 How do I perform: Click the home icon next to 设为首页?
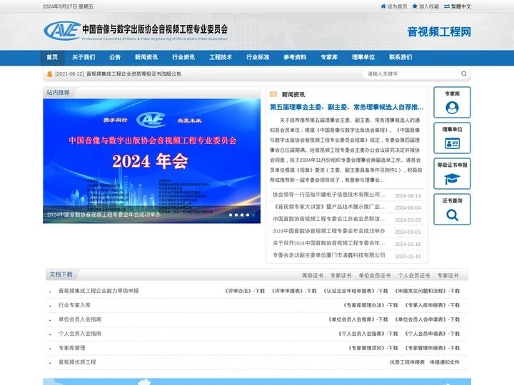pos(383,6)
